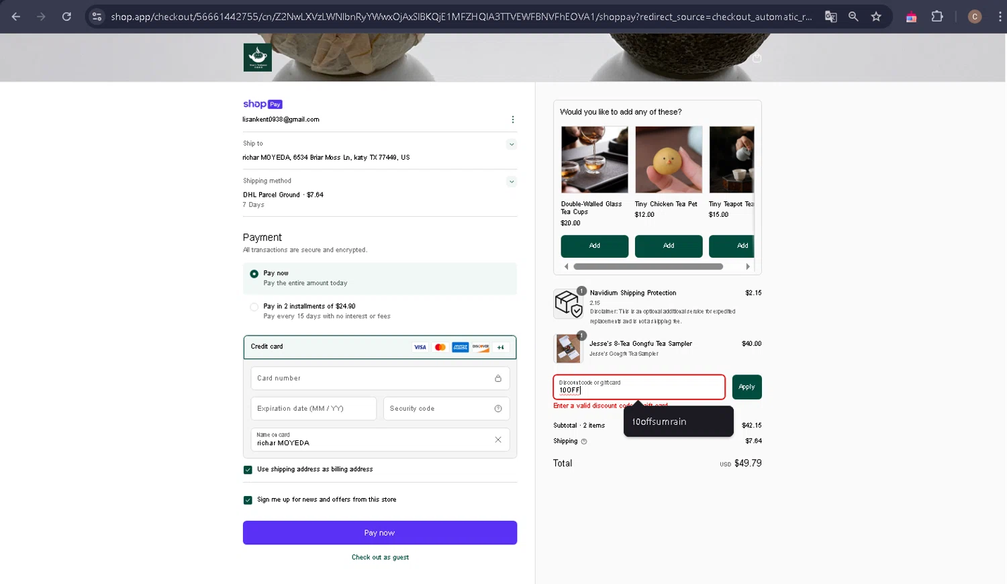Click the discount code input field
The image size is (1007, 584).
tap(639, 387)
